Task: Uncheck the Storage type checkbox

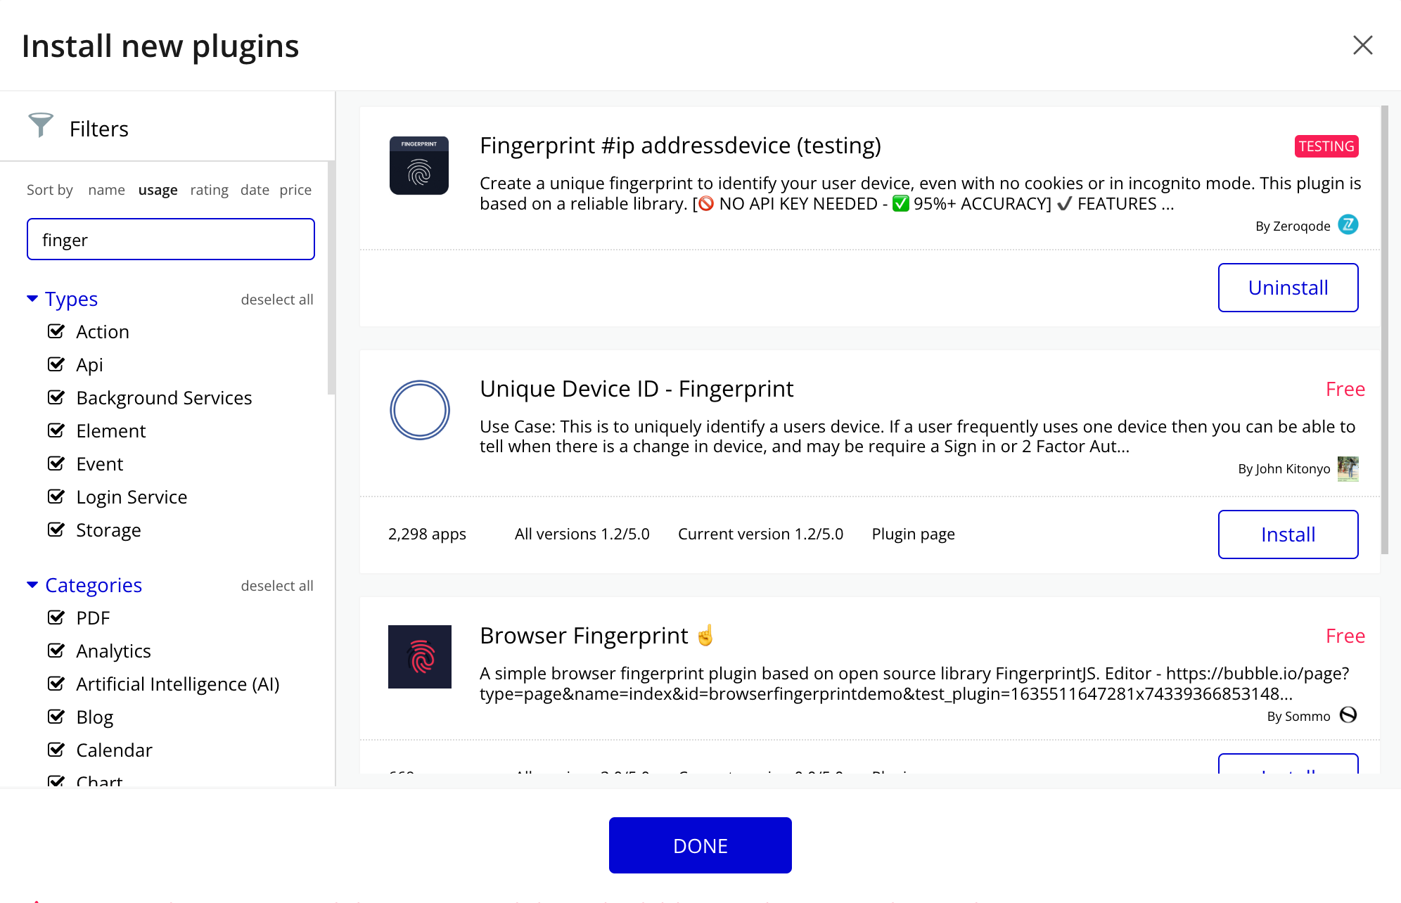Action: coord(56,530)
